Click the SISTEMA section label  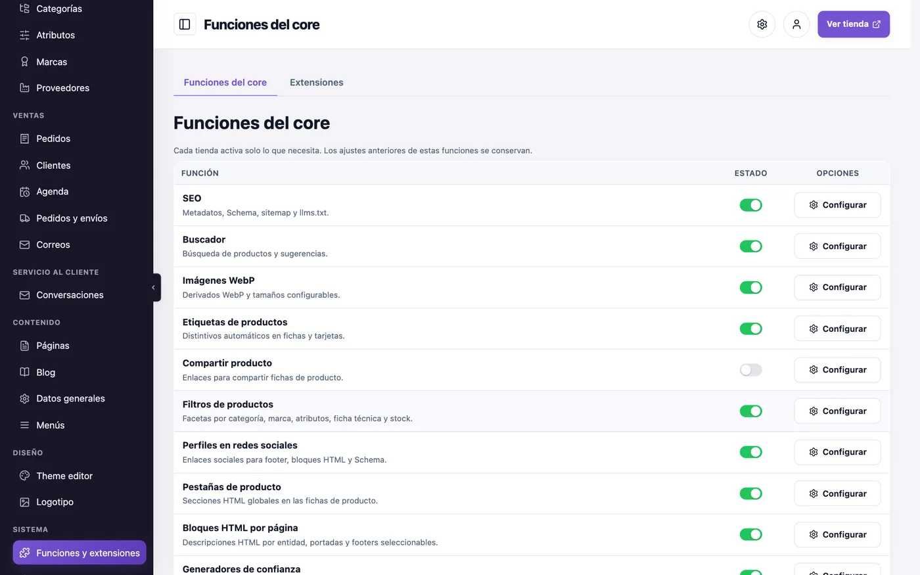[x=30, y=530]
